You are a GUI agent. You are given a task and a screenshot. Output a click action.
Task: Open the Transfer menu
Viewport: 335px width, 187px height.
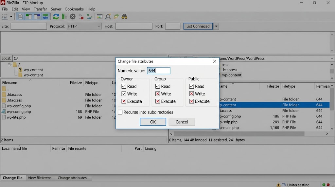(x=40, y=9)
